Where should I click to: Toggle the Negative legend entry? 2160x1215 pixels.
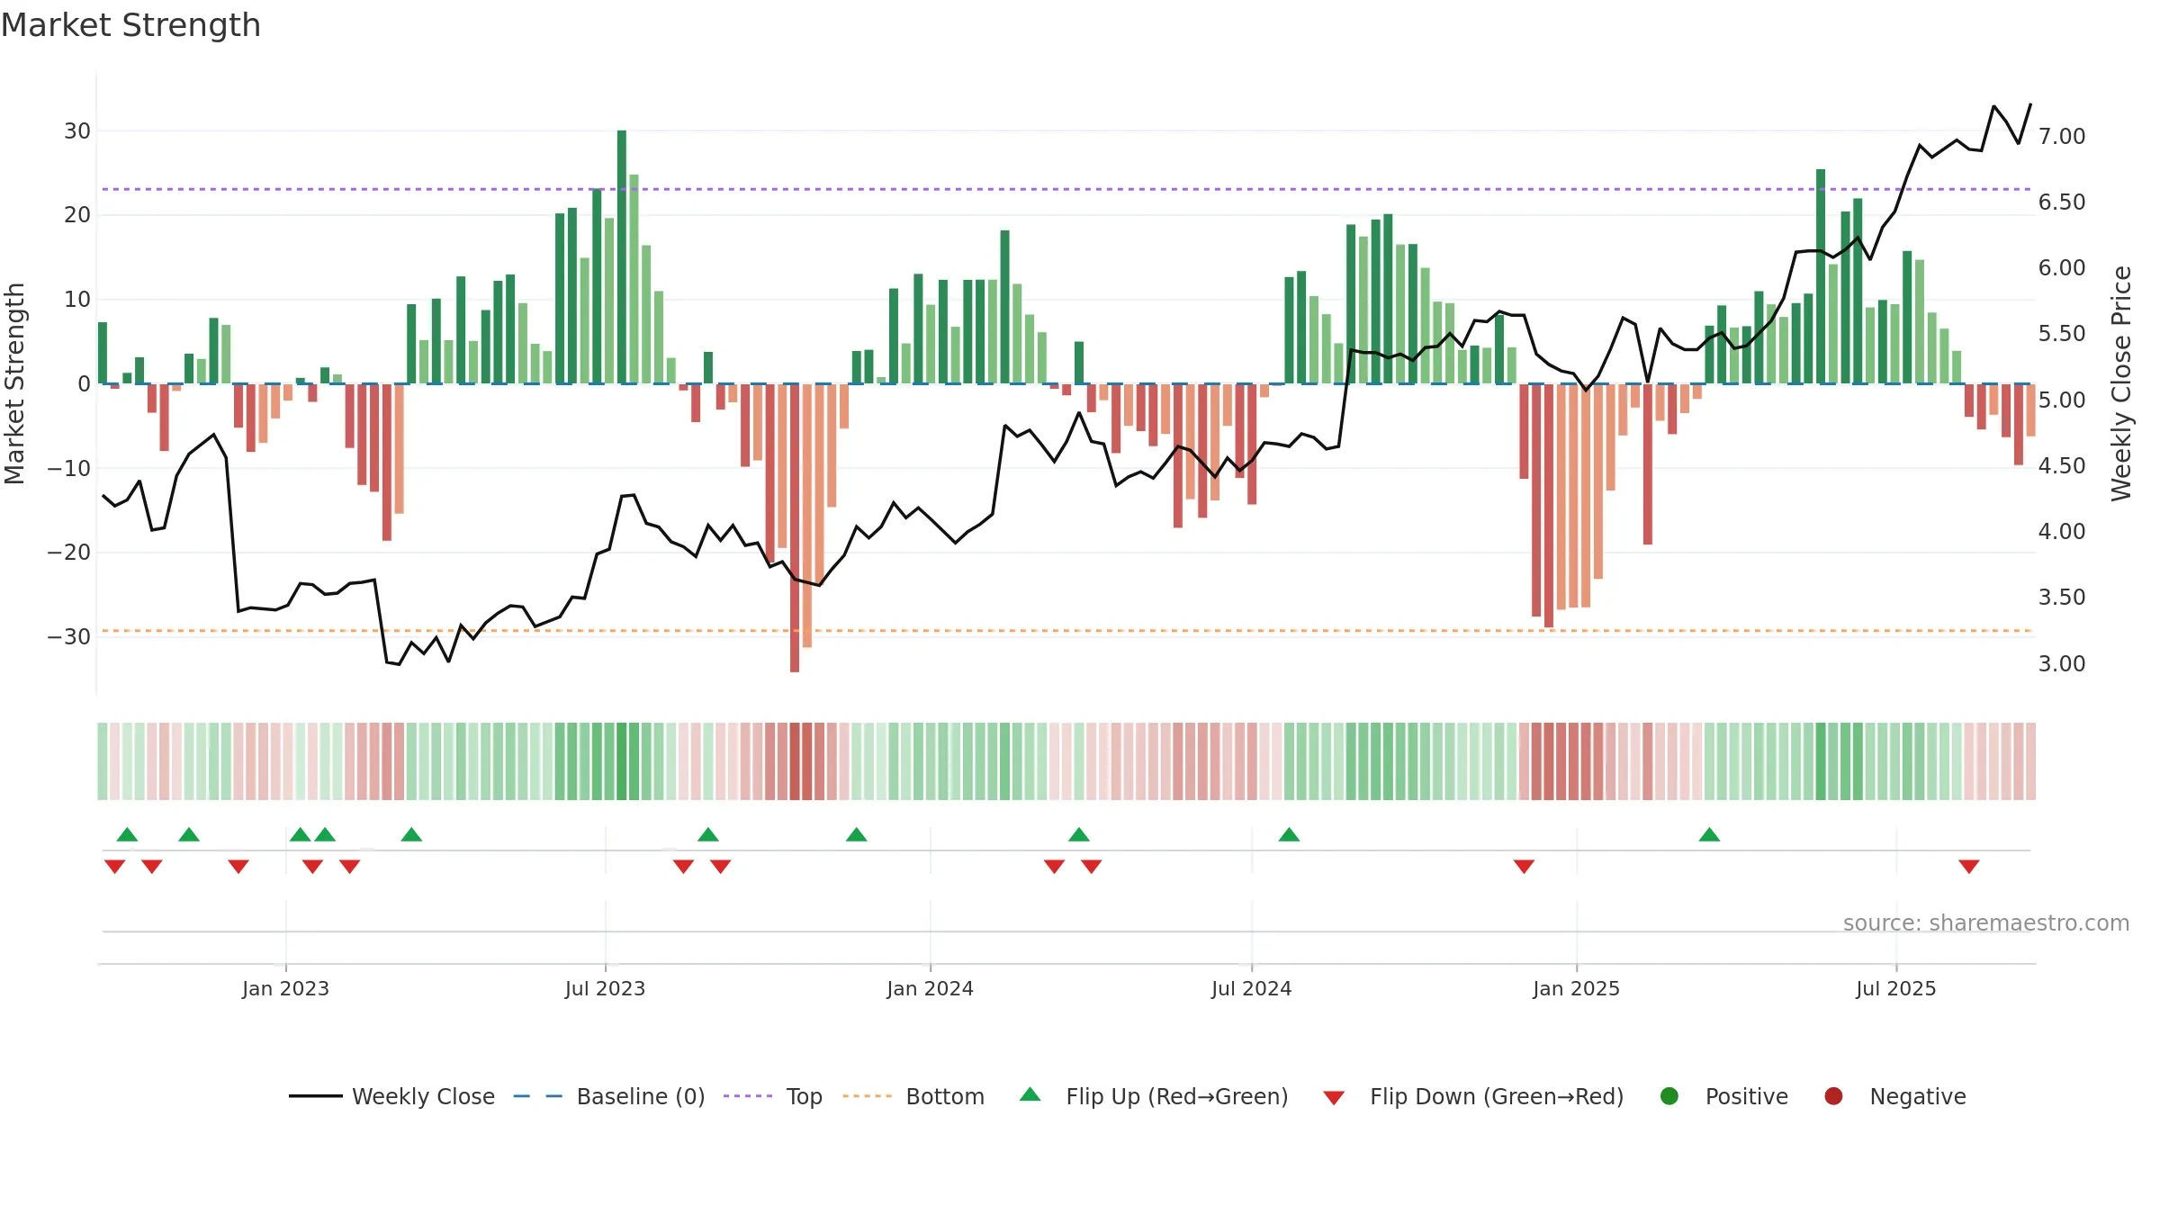[1894, 1096]
